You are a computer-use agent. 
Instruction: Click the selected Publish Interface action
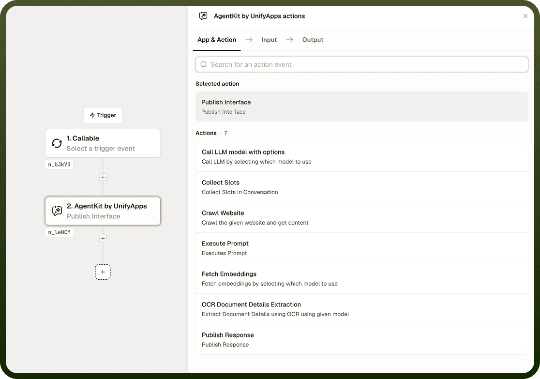click(362, 106)
